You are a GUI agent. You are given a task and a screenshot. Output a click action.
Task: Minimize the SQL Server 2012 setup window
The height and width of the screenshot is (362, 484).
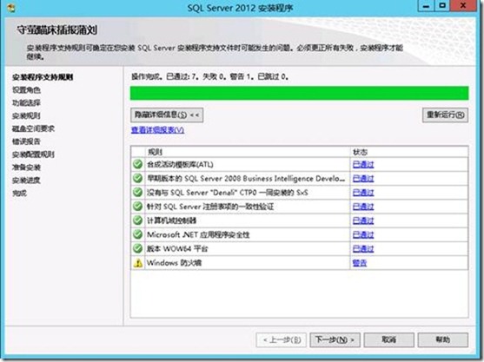[426, 6]
